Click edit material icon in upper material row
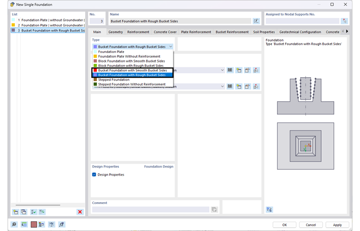This screenshot has height=231, width=360. 247,70
